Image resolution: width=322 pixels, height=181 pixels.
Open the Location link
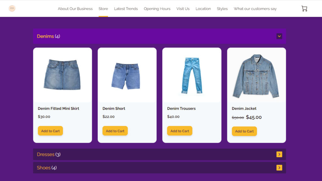point(203,8)
